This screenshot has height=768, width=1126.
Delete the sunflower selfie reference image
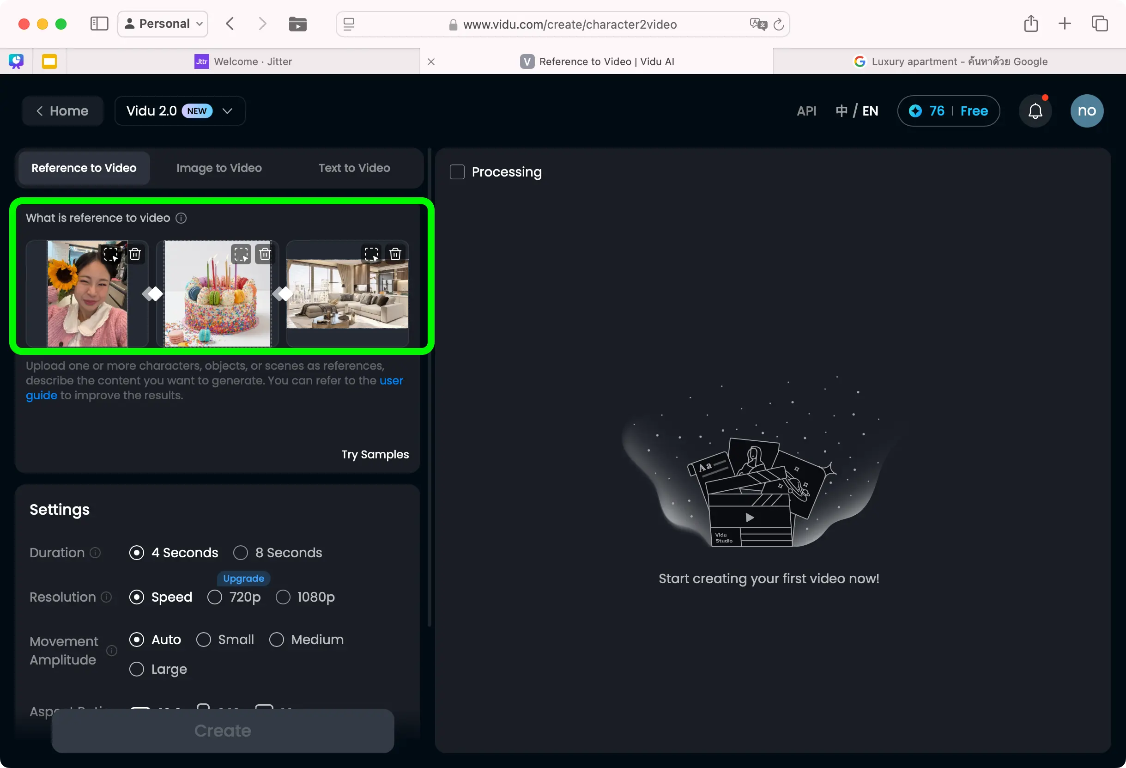135,254
